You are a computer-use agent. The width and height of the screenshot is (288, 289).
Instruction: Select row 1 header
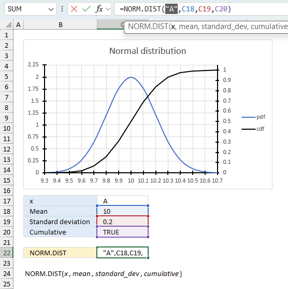point(7,35)
